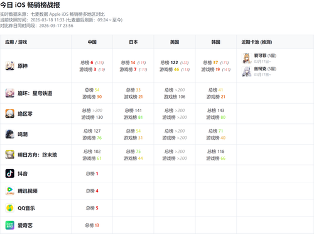Click the 抖音 name label
This screenshot has height=234, width=314.
[23, 174]
